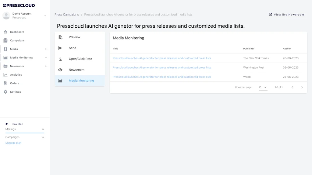Viewport: 312px width, 175px height.
Task: Open the Washington Post article link
Action: [162, 67]
